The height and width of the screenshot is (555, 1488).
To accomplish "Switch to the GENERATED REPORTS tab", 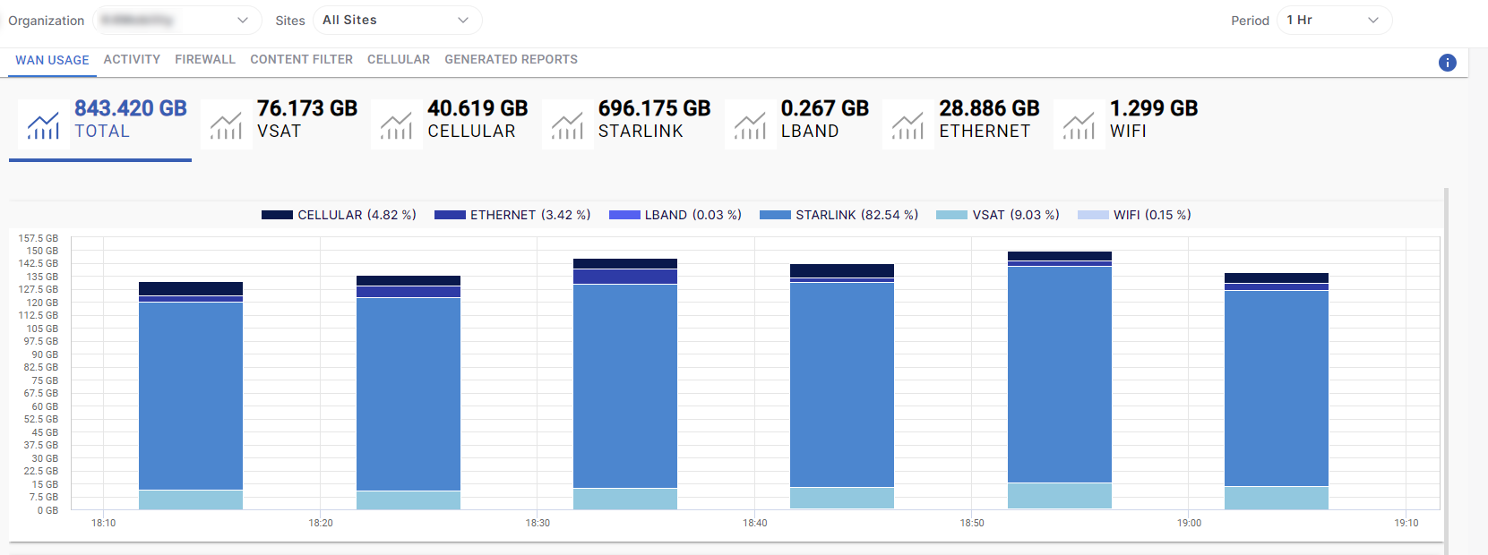I will (511, 59).
